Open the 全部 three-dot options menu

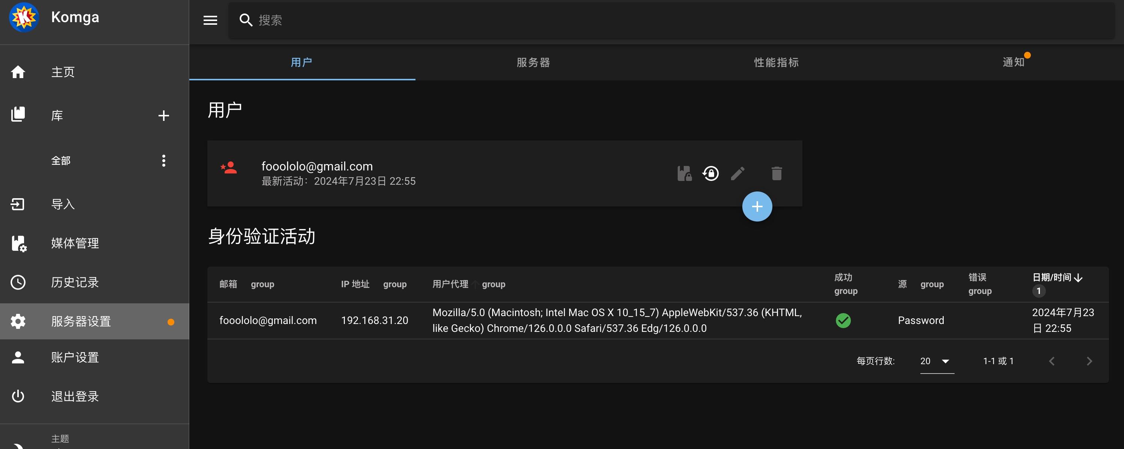(164, 161)
